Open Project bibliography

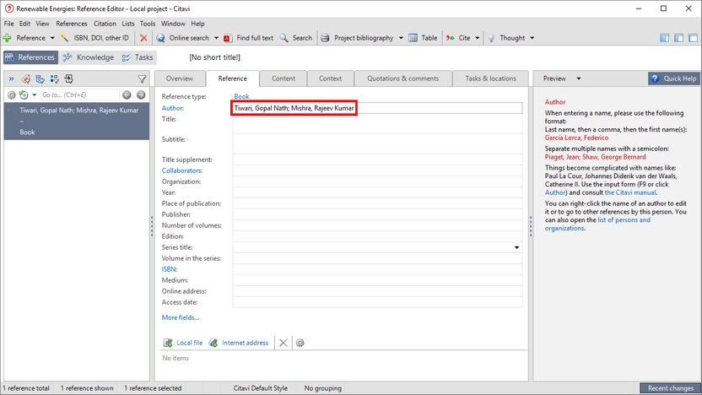click(357, 38)
